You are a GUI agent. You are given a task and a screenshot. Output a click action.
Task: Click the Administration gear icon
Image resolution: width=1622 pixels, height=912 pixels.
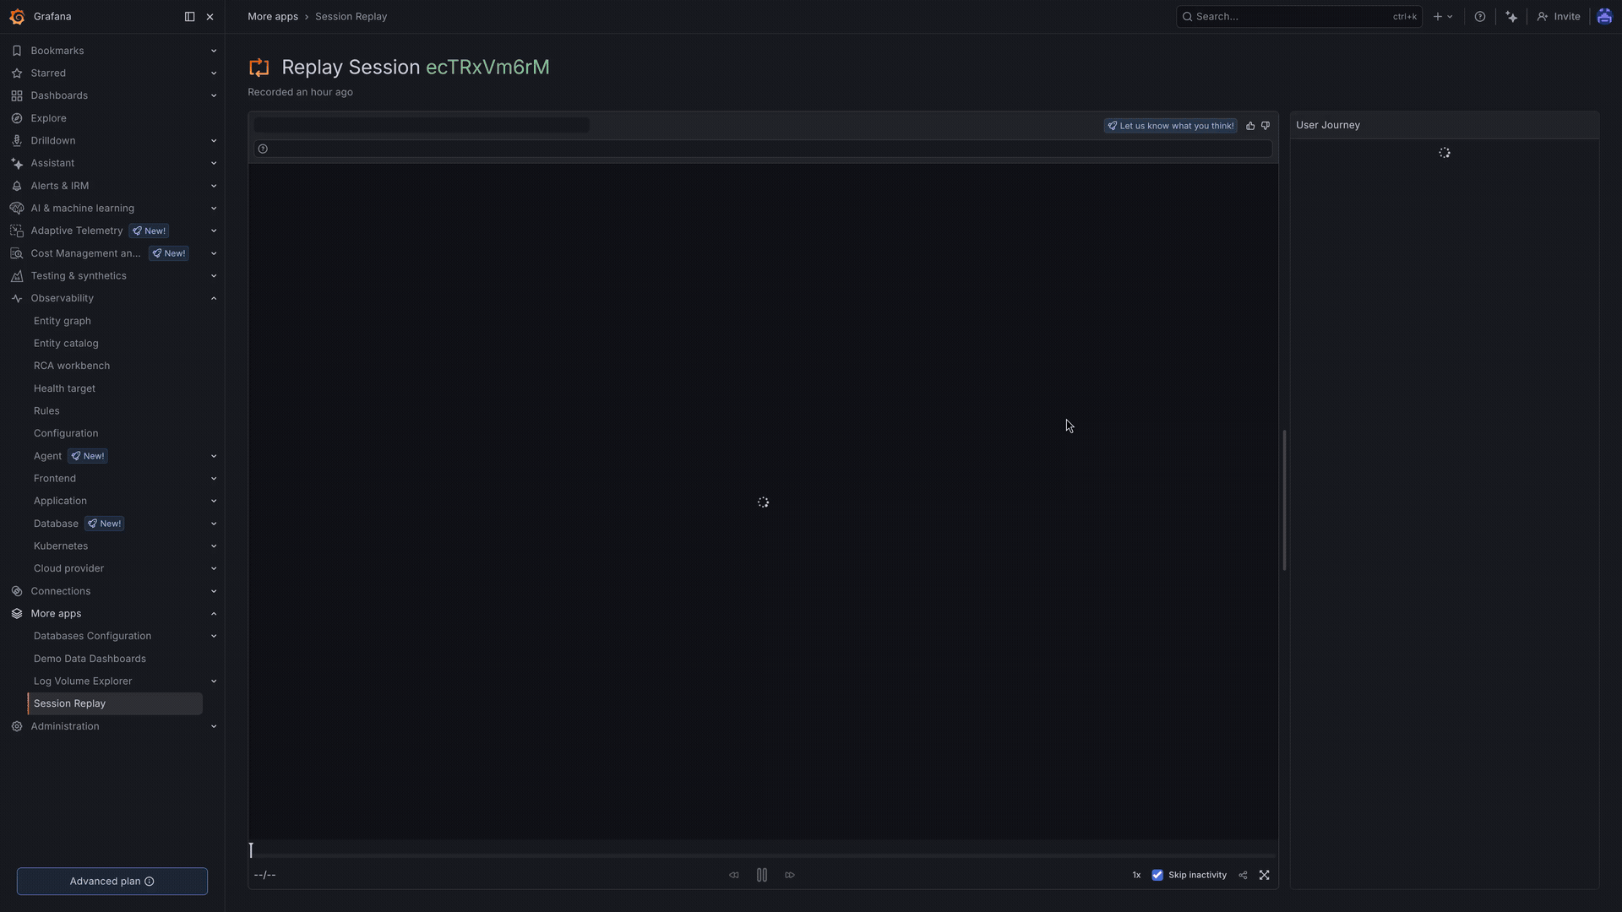17,726
